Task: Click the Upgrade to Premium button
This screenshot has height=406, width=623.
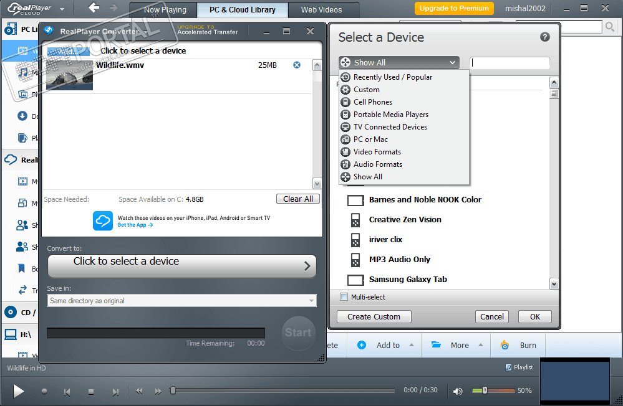Action: coord(454,8)
